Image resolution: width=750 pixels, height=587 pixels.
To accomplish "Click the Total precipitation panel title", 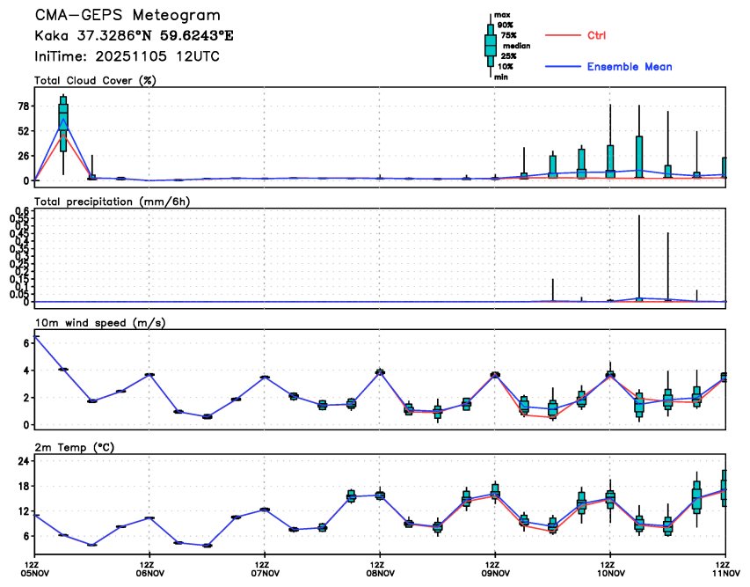I will tap(112, 202).
